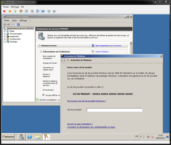Select Configuration in the tree

(x=15, y=39)
